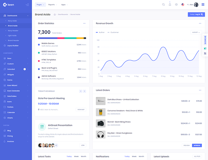This screenshot has width=208, height=160.
Task: Open the AUGUST month dropdown
Action: pos(196,32)
